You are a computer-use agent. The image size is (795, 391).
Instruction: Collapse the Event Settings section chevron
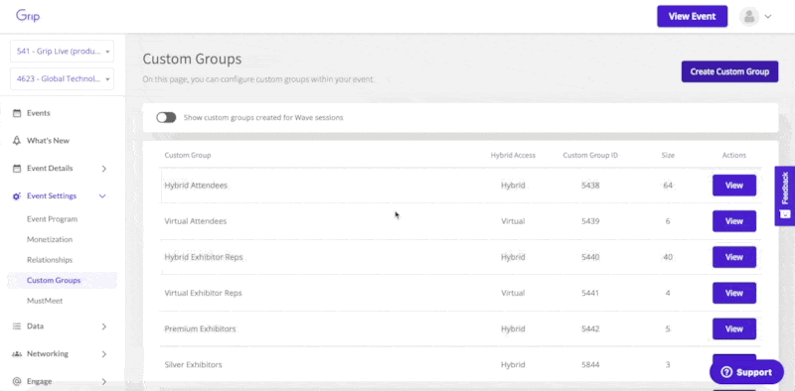(x=102, y=196)
